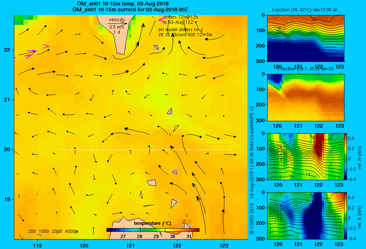366x249 pixels.
Task: Click the '14' contour label in vel. N panel
Action: [308, 175]
